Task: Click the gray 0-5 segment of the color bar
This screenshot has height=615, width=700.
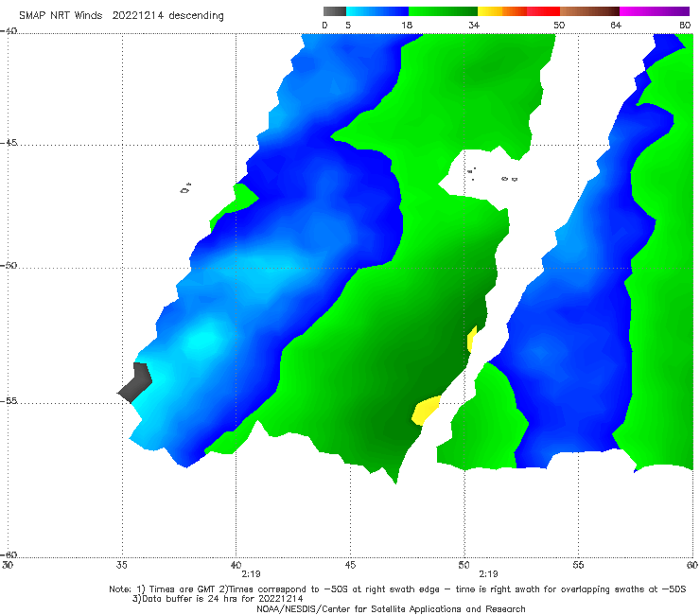Action: click(x=335, y=11)
